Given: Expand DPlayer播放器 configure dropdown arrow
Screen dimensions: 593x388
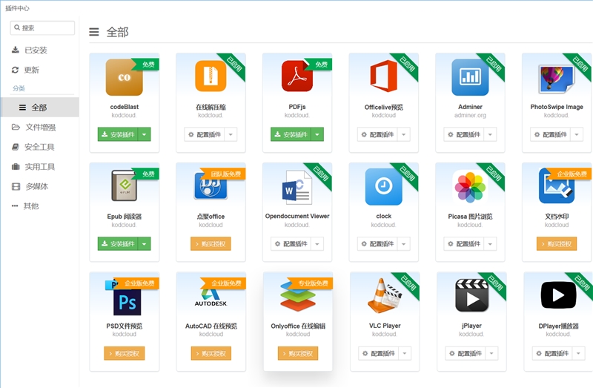Looking at the screenshot, I should point(578,353).
